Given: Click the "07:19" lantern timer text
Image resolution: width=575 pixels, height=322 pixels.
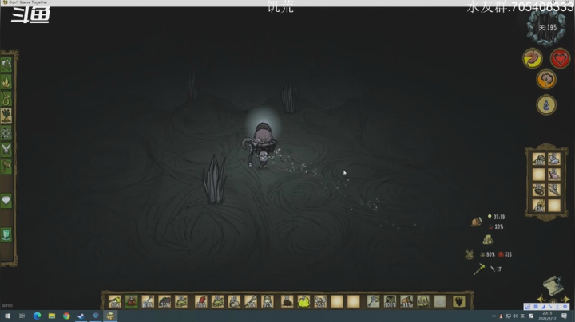Looking at the screenshot, I should coord(498,217).
